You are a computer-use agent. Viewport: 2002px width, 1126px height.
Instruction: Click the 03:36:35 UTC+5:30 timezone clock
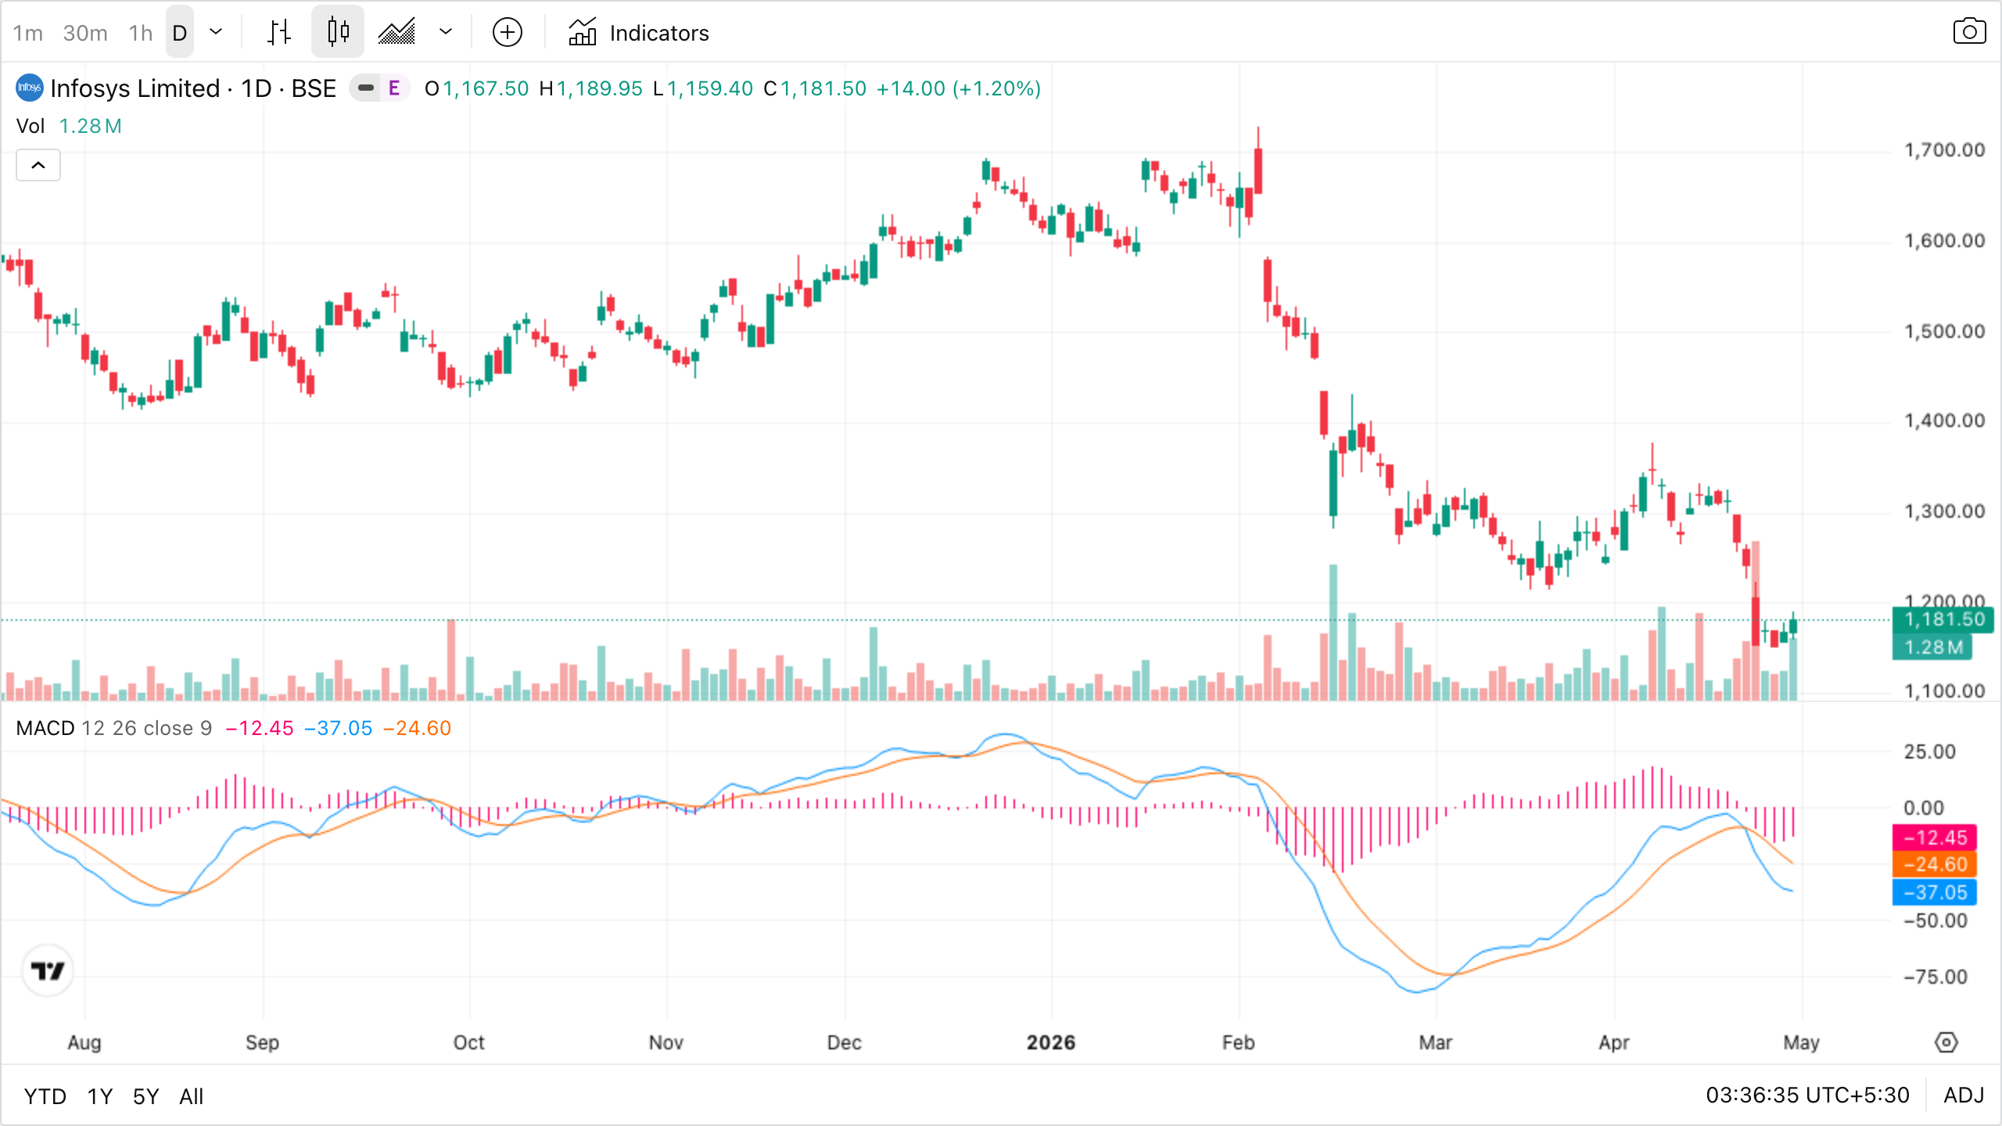point(1807,1095)
